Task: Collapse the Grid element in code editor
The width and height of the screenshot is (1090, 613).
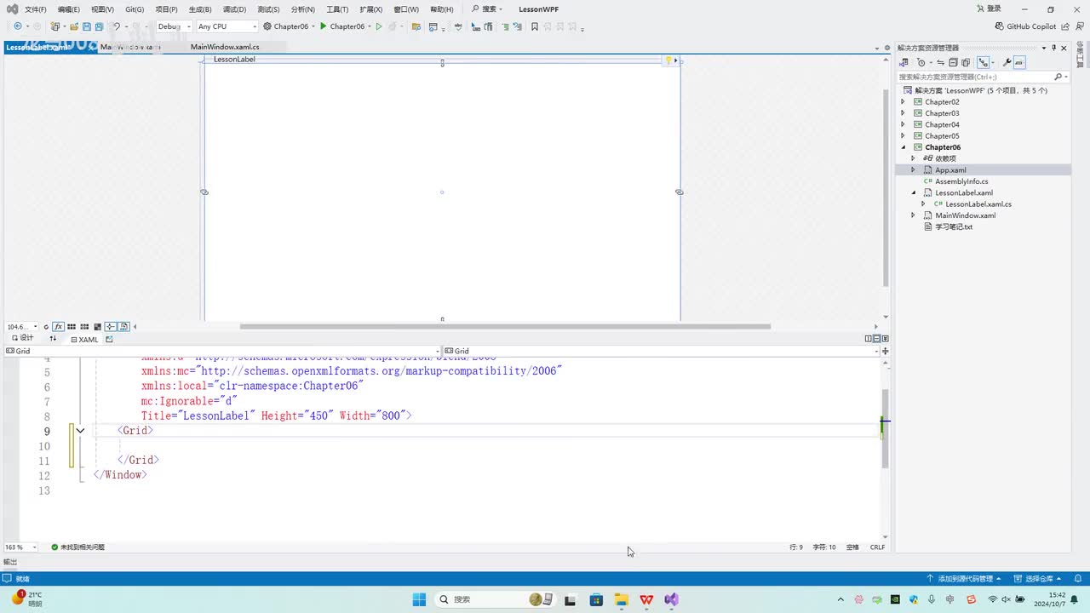Action: (80, 431)
